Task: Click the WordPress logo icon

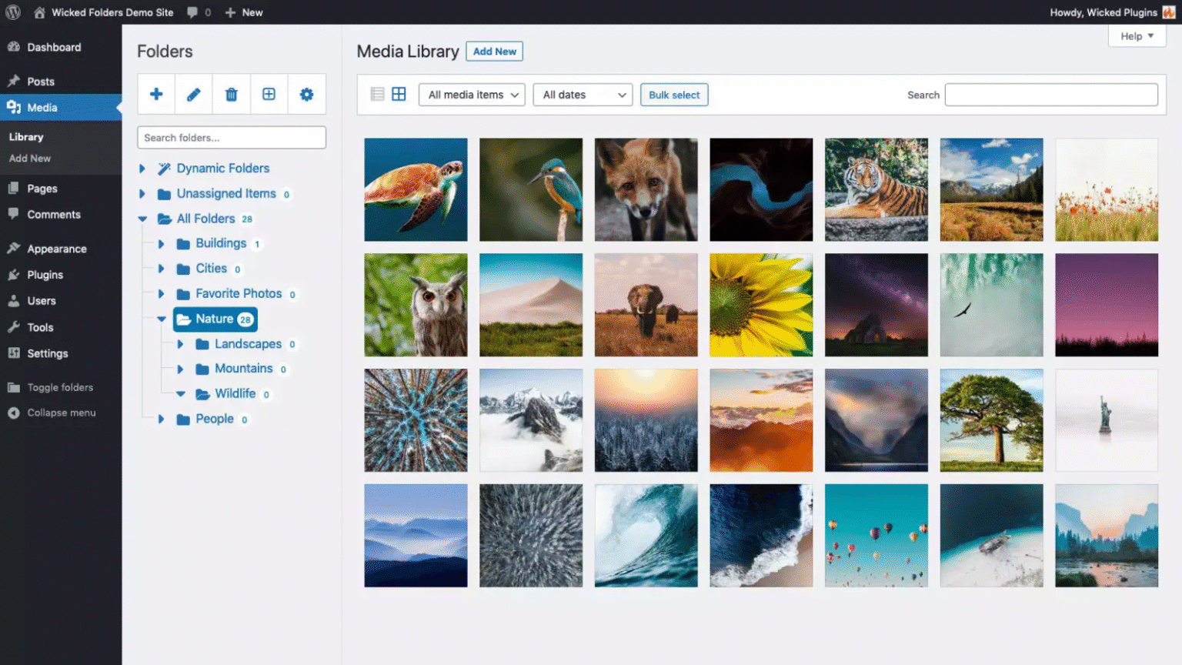Action: click(x=13, y=12)
